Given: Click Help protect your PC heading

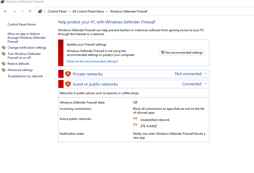Looking at the screenshot, I should pos(107,22).
